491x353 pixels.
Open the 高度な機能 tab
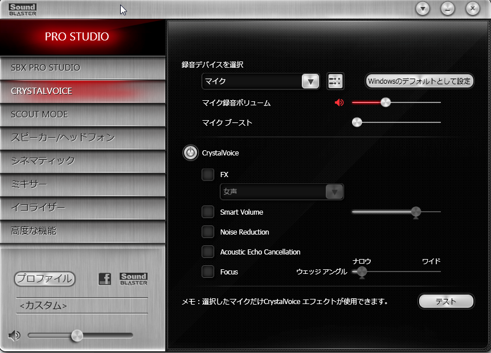(83, 231)
